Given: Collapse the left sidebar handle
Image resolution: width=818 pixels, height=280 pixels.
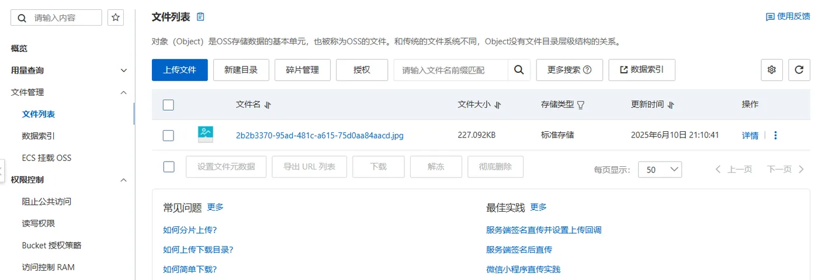Looking at the screenshot, I should [x=2, y=171].
